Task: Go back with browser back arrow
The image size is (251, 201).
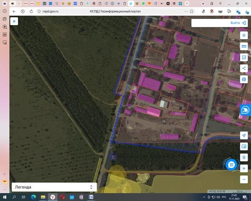Action: click(x=14, y=11)
